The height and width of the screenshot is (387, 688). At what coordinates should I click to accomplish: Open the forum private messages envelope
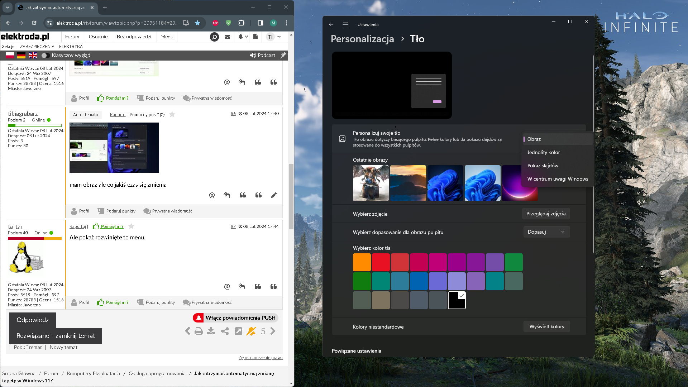coord(228,37)
